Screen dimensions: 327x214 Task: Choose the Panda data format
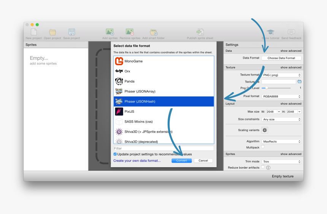pos(164,81)
